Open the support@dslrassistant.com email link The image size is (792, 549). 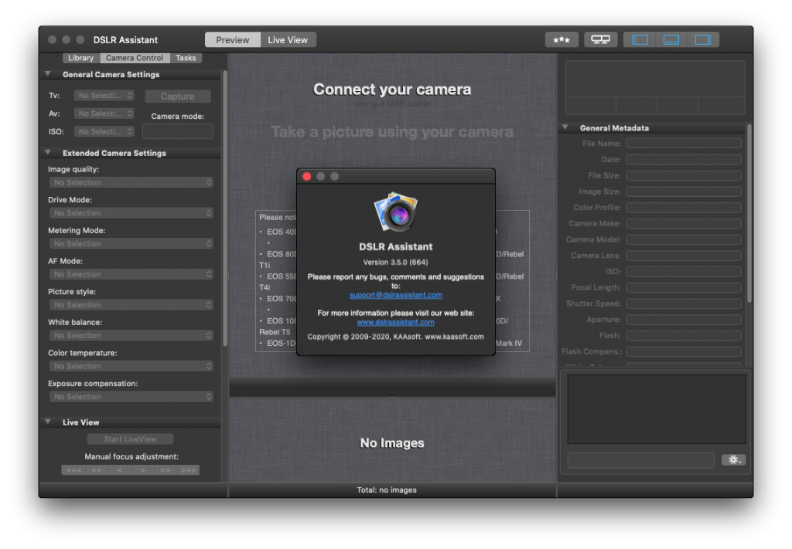pos(395,295)
